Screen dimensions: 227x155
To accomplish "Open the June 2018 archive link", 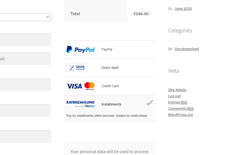I will click(183, 8).
